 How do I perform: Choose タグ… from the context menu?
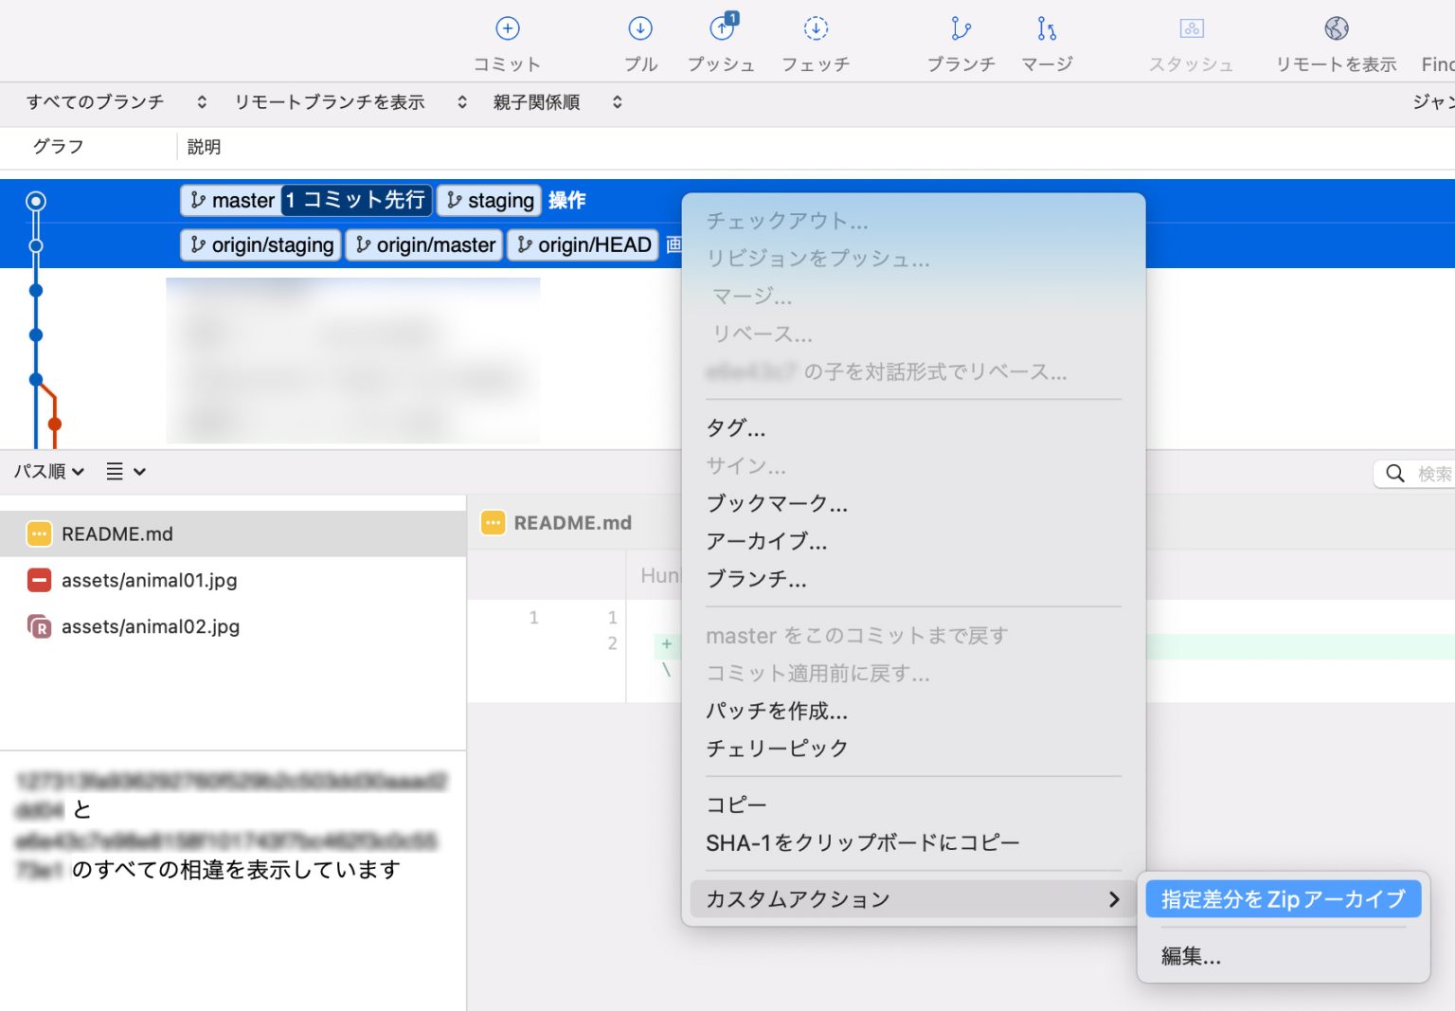pos(735,428)
